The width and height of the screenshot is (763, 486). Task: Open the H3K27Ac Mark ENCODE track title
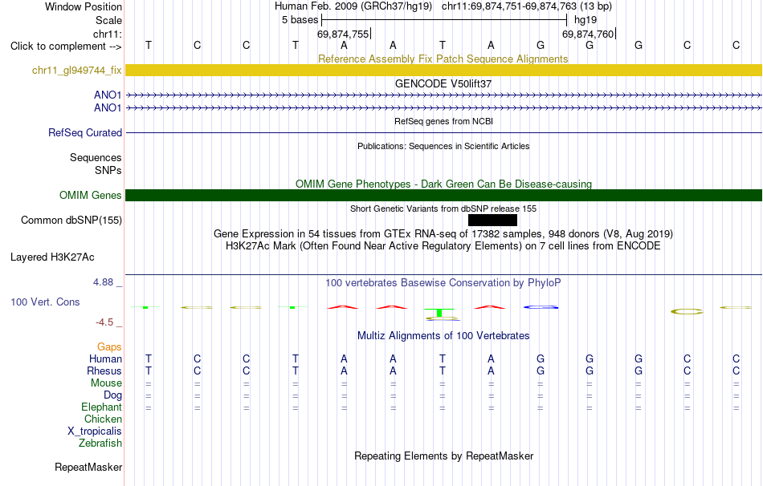pos(443,246)
